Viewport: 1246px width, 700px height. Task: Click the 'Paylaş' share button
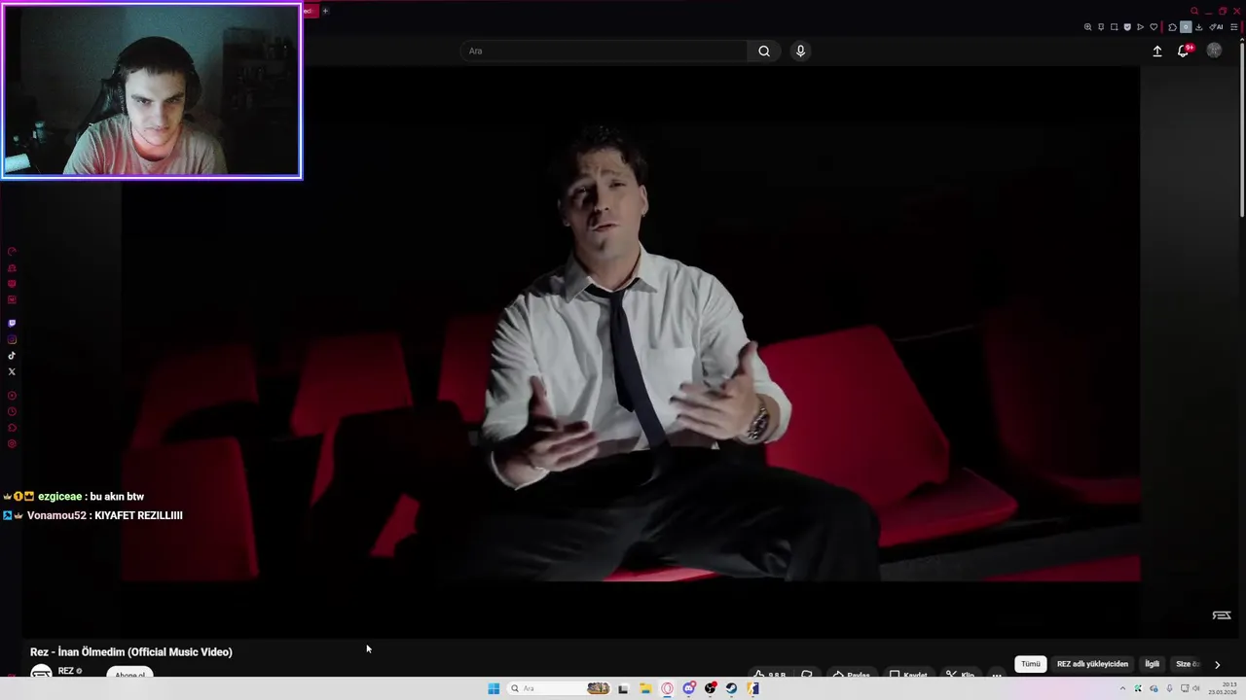tap(851, 674)
